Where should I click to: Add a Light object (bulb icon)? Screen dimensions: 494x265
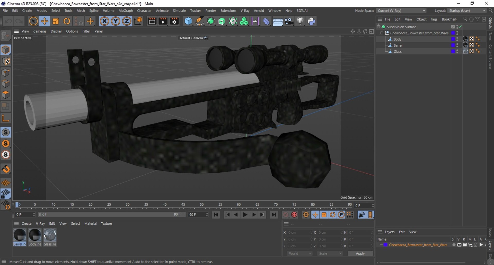(300, 21)
